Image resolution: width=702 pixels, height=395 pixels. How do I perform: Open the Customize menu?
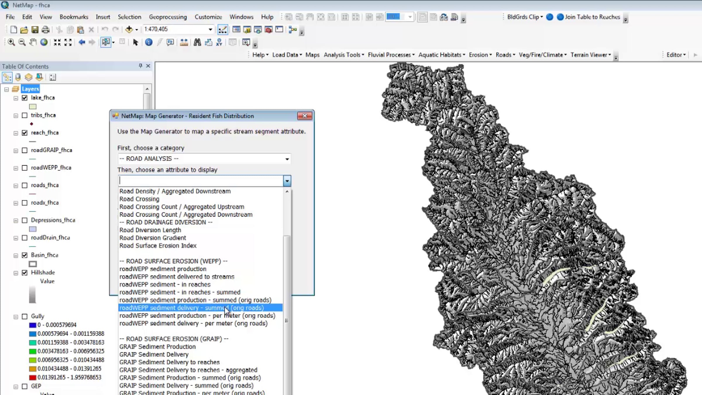pos(208,17)
